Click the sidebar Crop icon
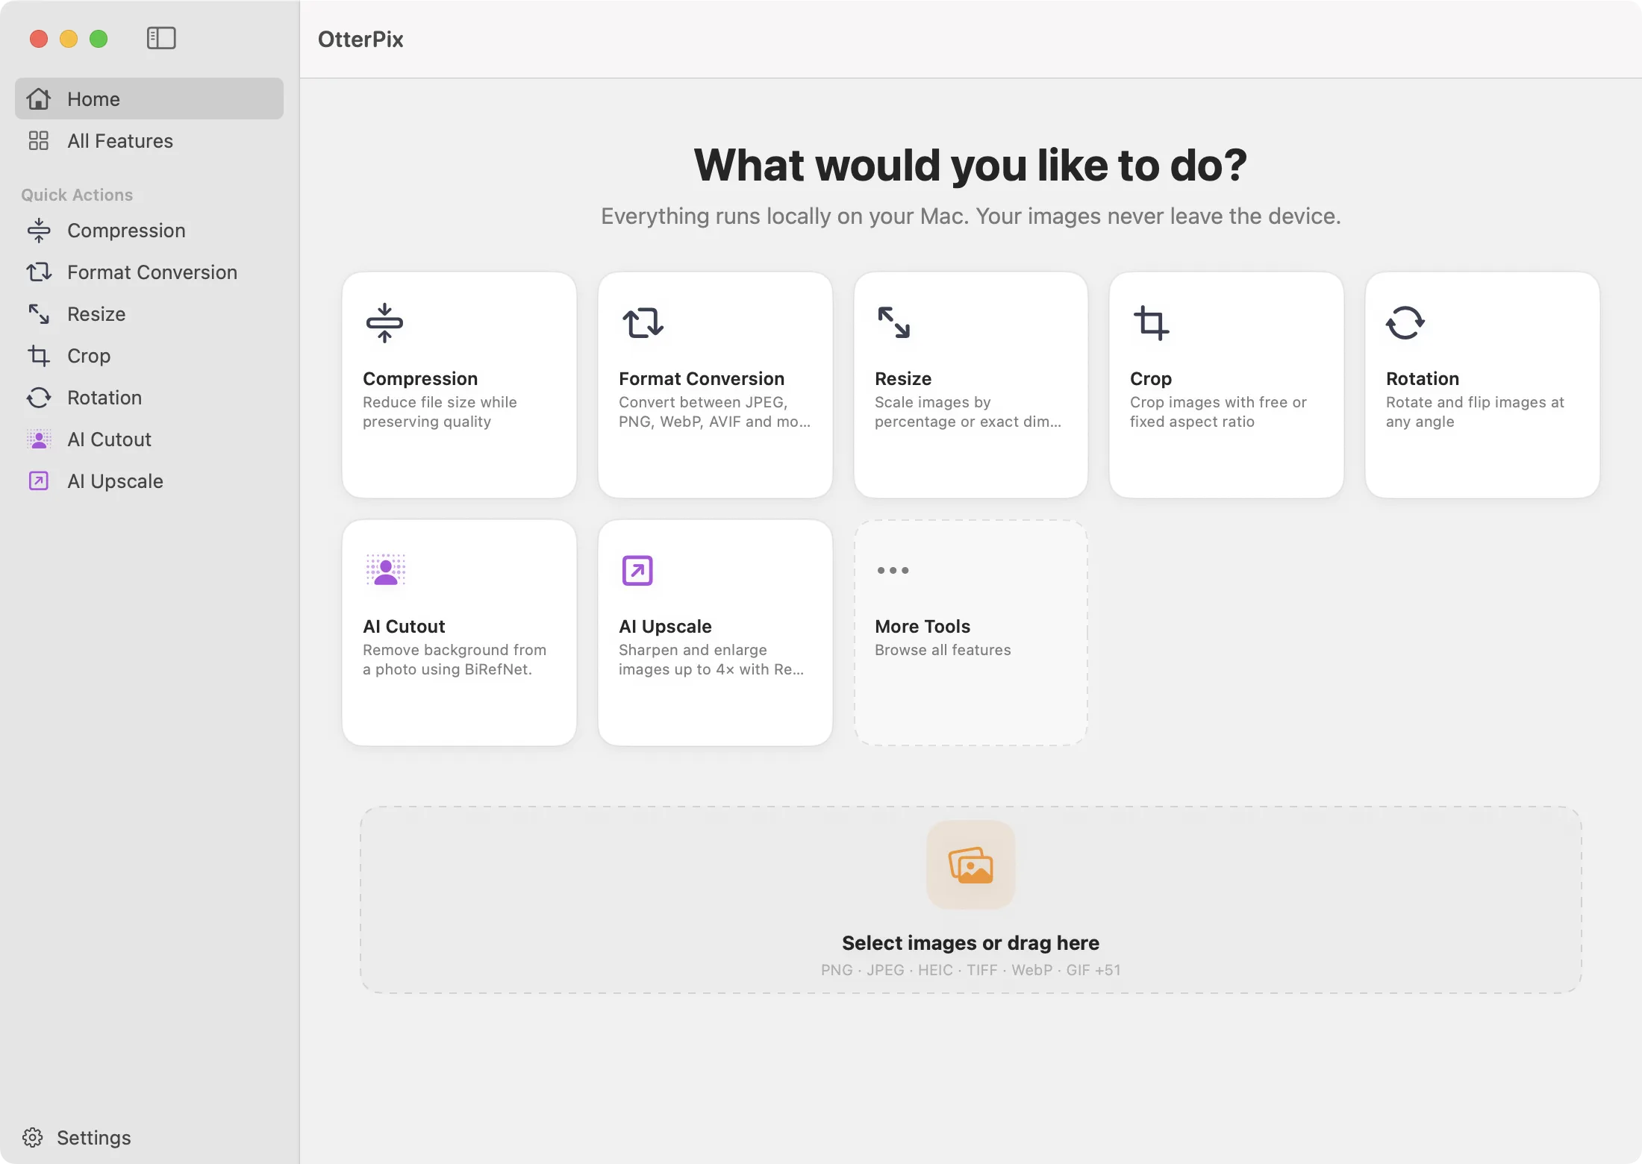Screen dimensions: 1642x1164 (39, 356)
